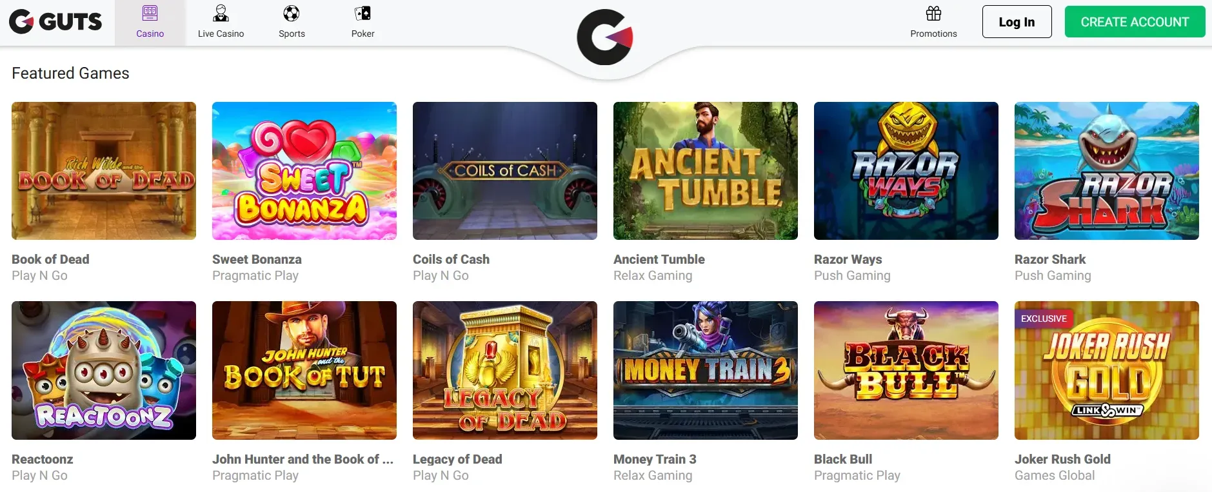Open the Poker cards icon

tap(363, 14)
